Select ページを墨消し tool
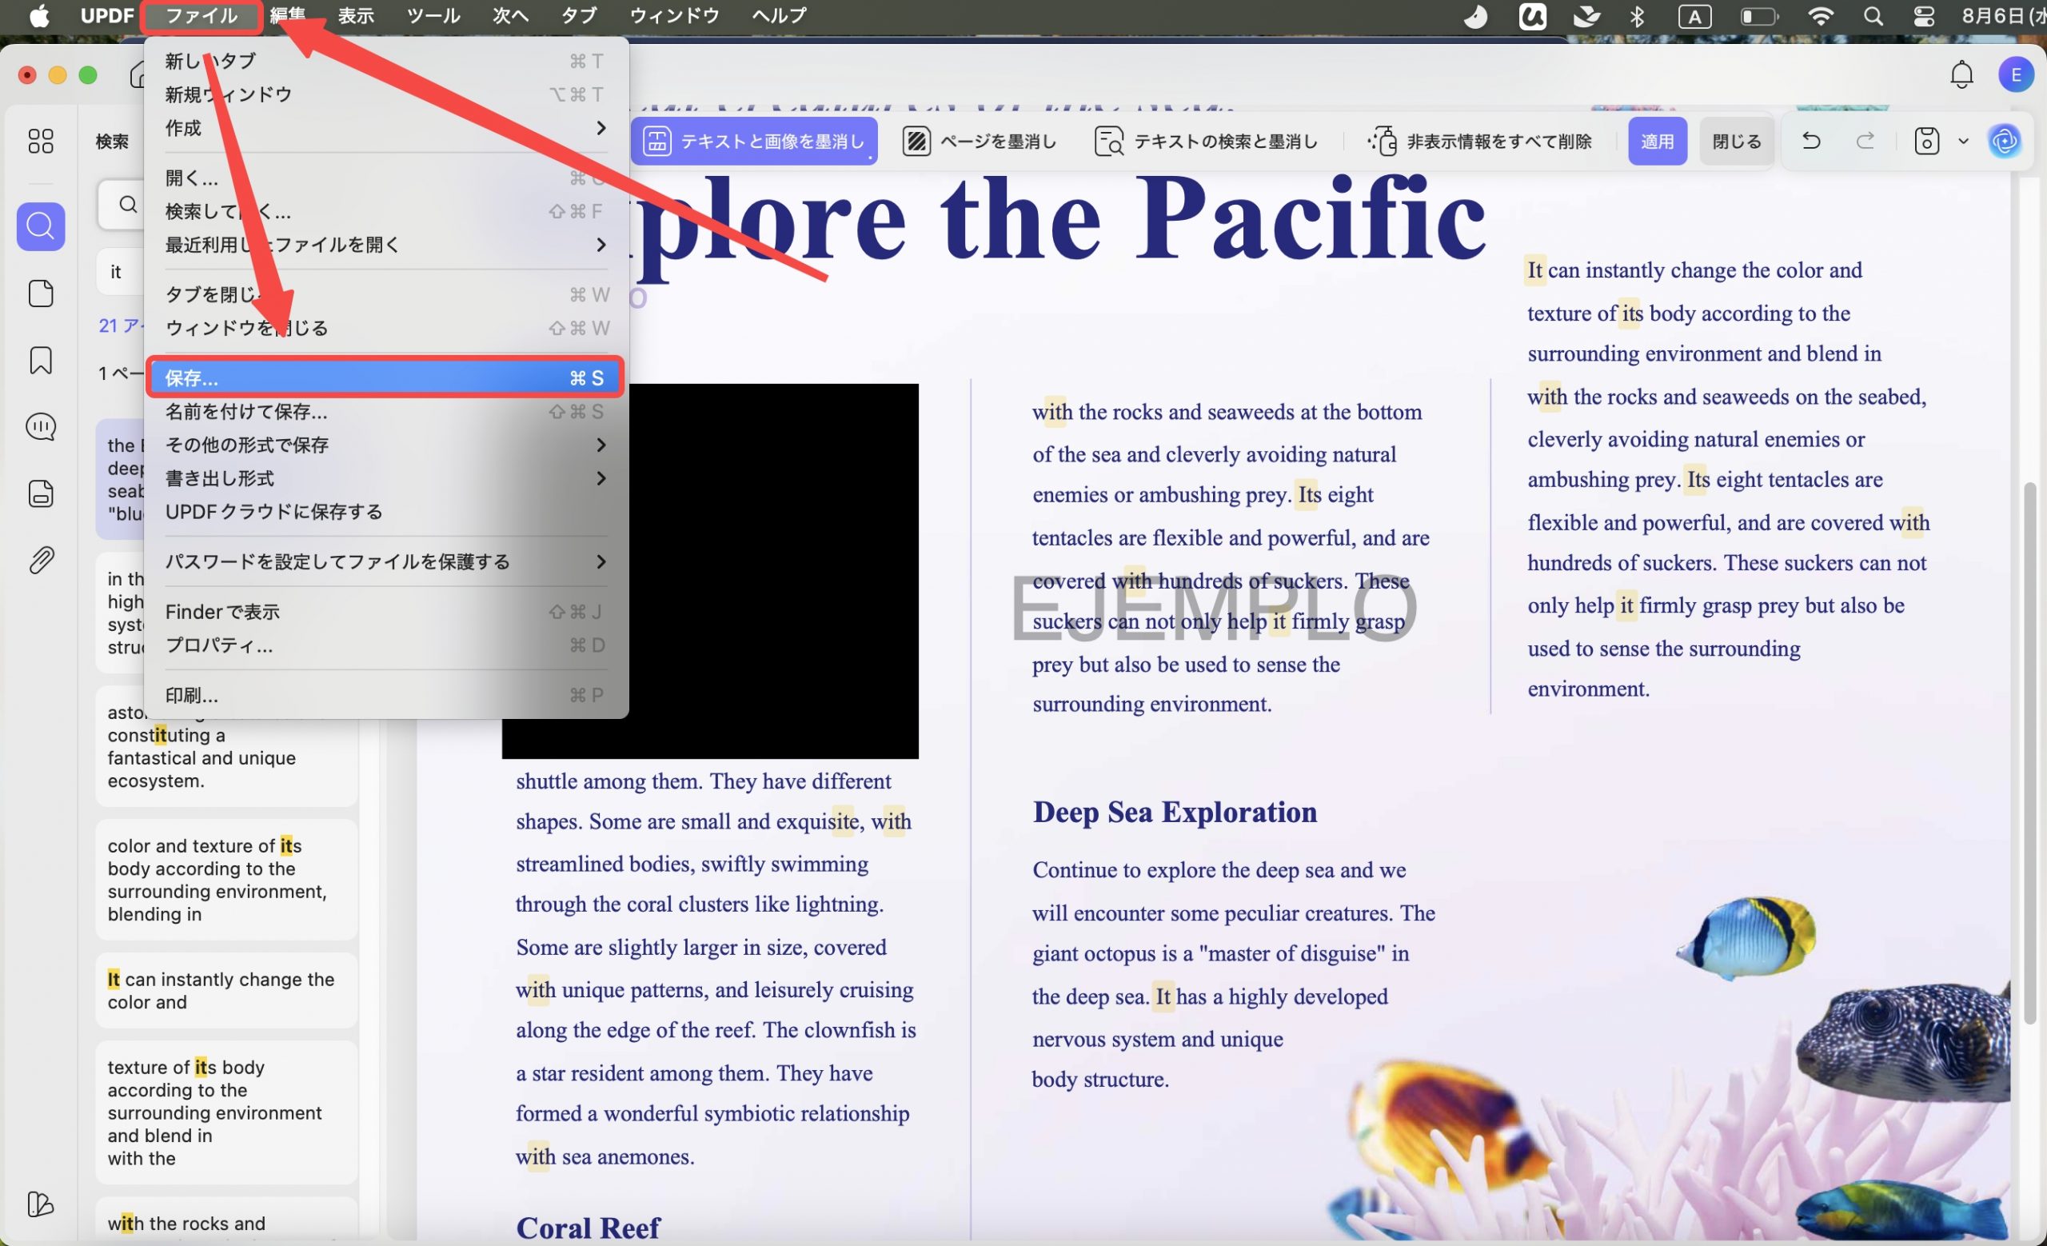This screenshot has height=1246, width=2047. pos(979,142)
